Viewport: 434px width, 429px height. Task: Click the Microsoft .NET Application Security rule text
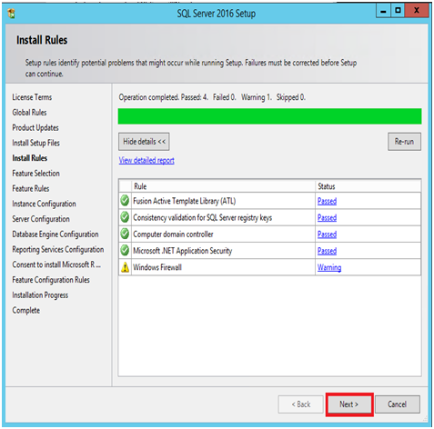coord(183,251)
